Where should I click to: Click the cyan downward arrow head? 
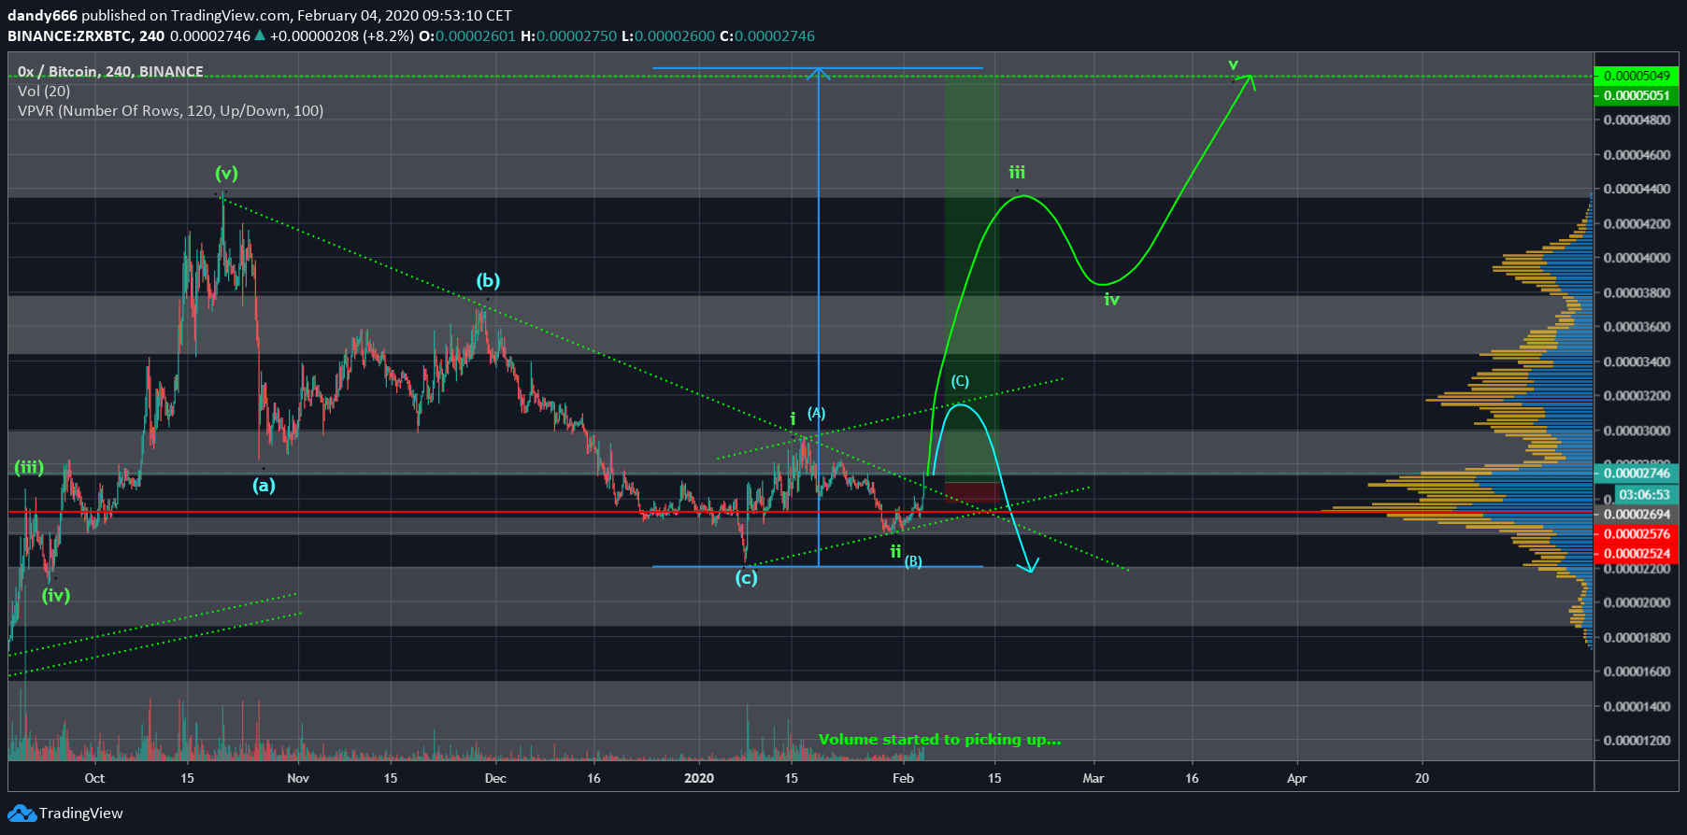click(1029, 565)
